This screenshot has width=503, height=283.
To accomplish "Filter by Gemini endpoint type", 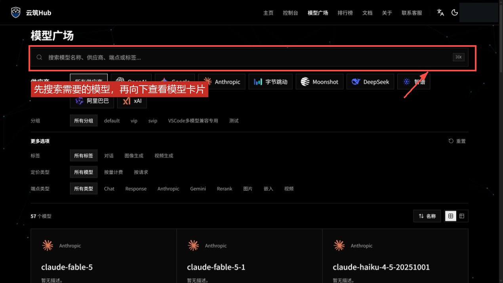I will tap(198, 189).
